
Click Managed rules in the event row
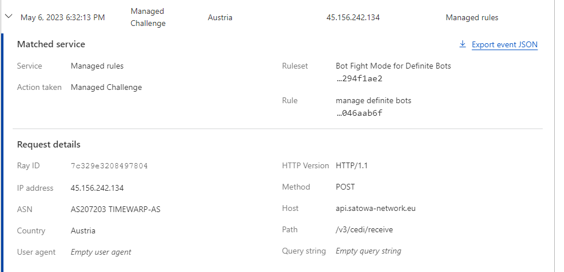[x=472, y=17]
